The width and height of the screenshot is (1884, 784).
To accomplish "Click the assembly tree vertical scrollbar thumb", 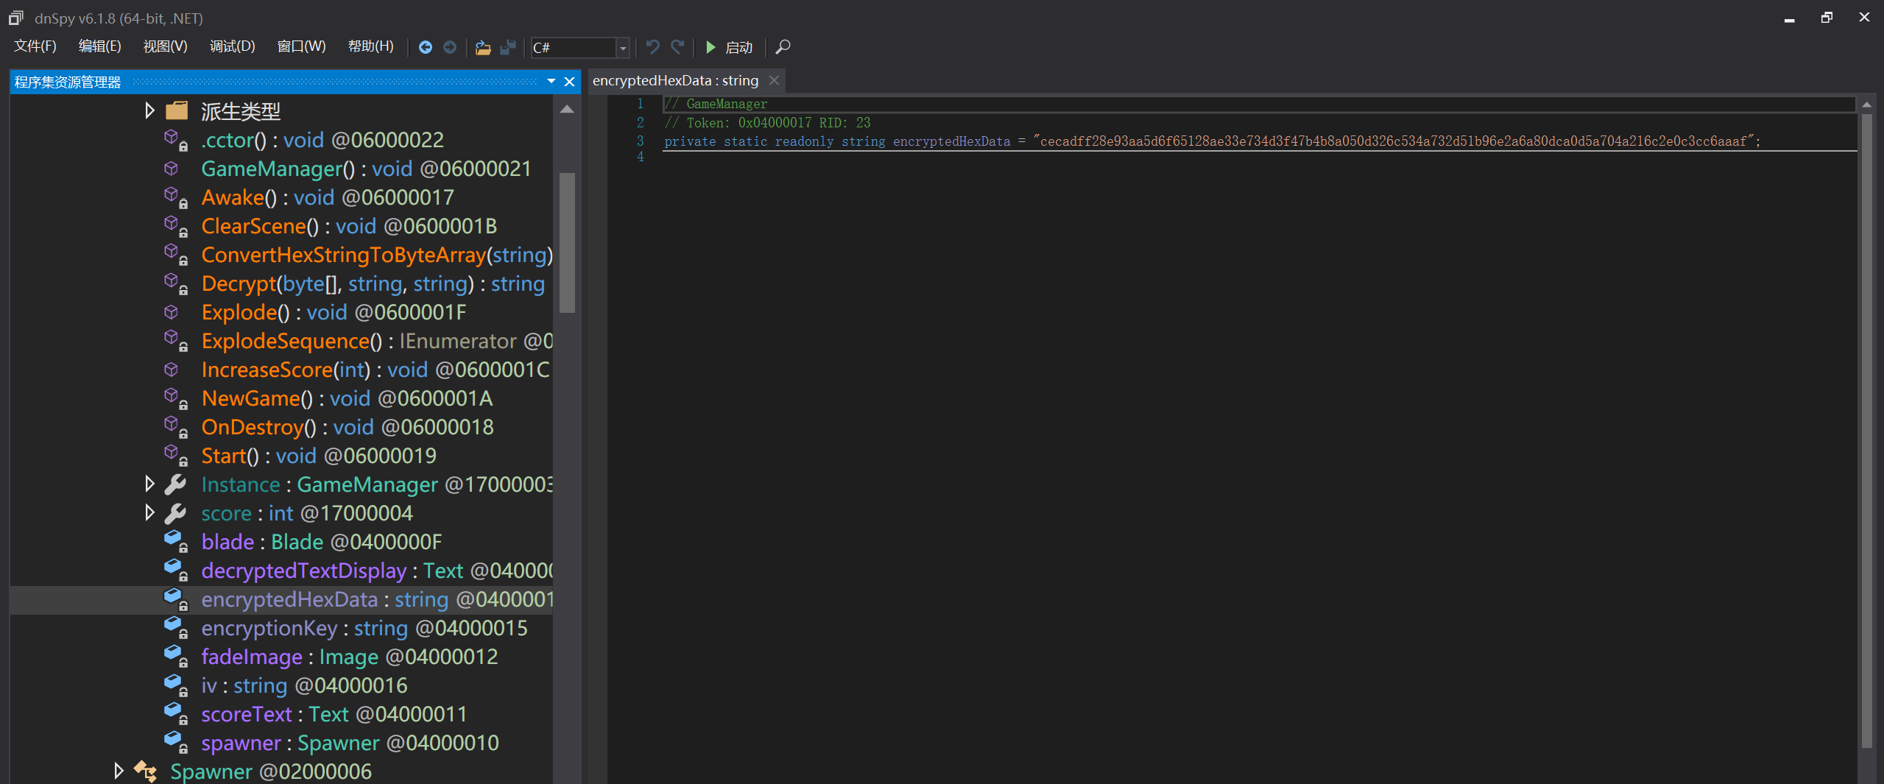I will click(x=567, y=243).
